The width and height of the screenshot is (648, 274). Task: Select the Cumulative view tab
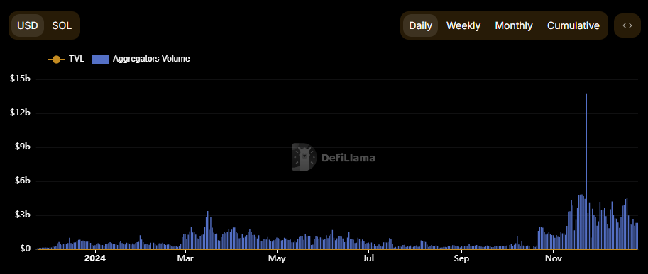[573, 25]
